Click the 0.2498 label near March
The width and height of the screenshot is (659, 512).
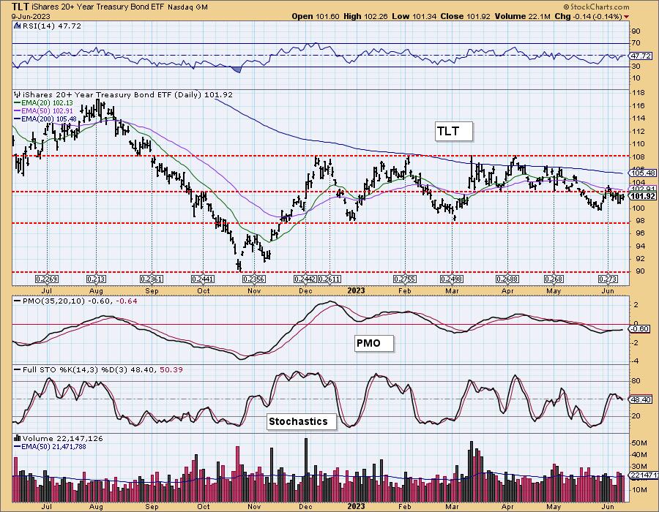[x=452, y=279]
